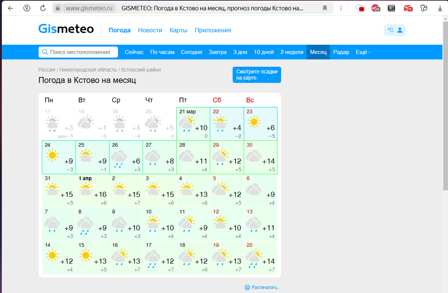The width and height of the screenshot is (448, 293).
Task: Click the padlock site security icon
Action: pyautogui.click(x=57, y=8)
